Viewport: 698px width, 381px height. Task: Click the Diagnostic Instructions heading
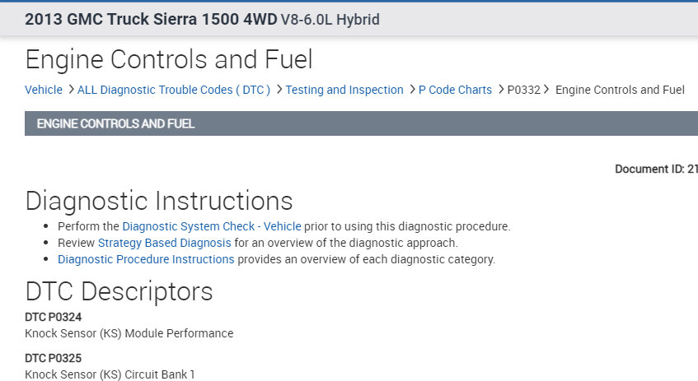point(158,201)
